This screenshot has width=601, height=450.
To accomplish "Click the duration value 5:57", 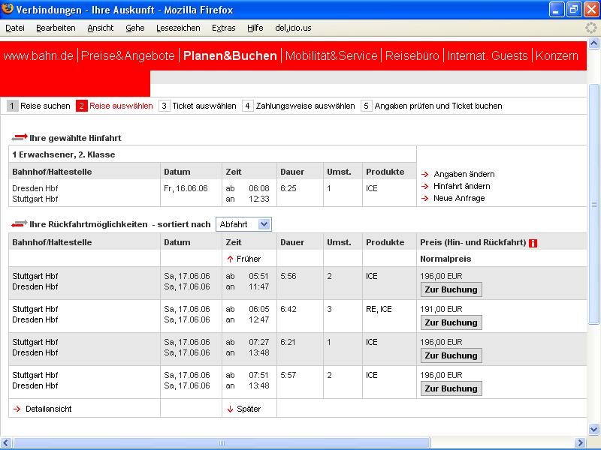I will [x=288, y=376].
